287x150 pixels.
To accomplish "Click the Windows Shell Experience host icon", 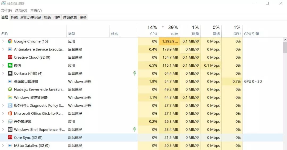I will pos(10,130).
